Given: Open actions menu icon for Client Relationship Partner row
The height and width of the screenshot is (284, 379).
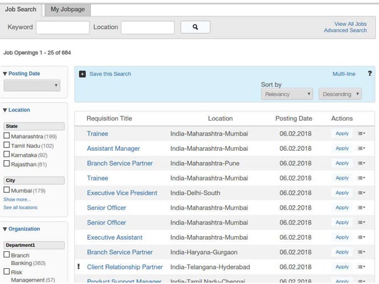Looking at the screenshot, I should tap(361, 267).
